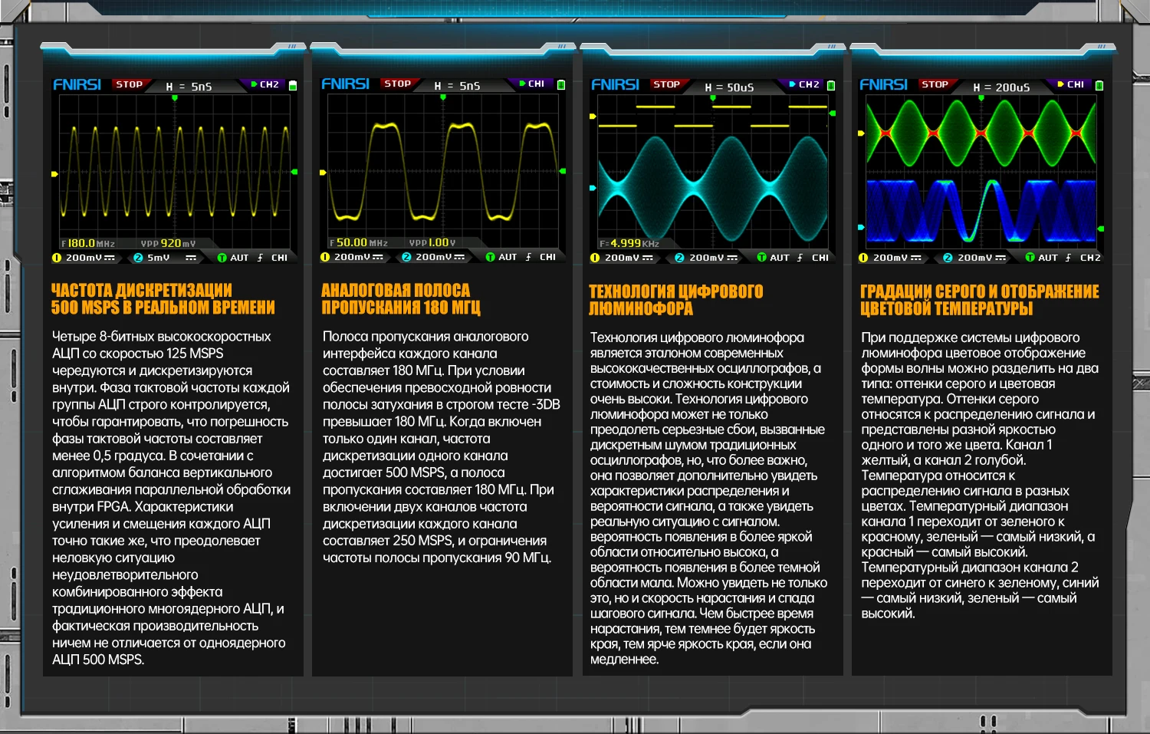The width and height of the screenshot is (1150, 734).
Task: Click the STOP badge on the 200uS scope screen
Action: [935, 84]
